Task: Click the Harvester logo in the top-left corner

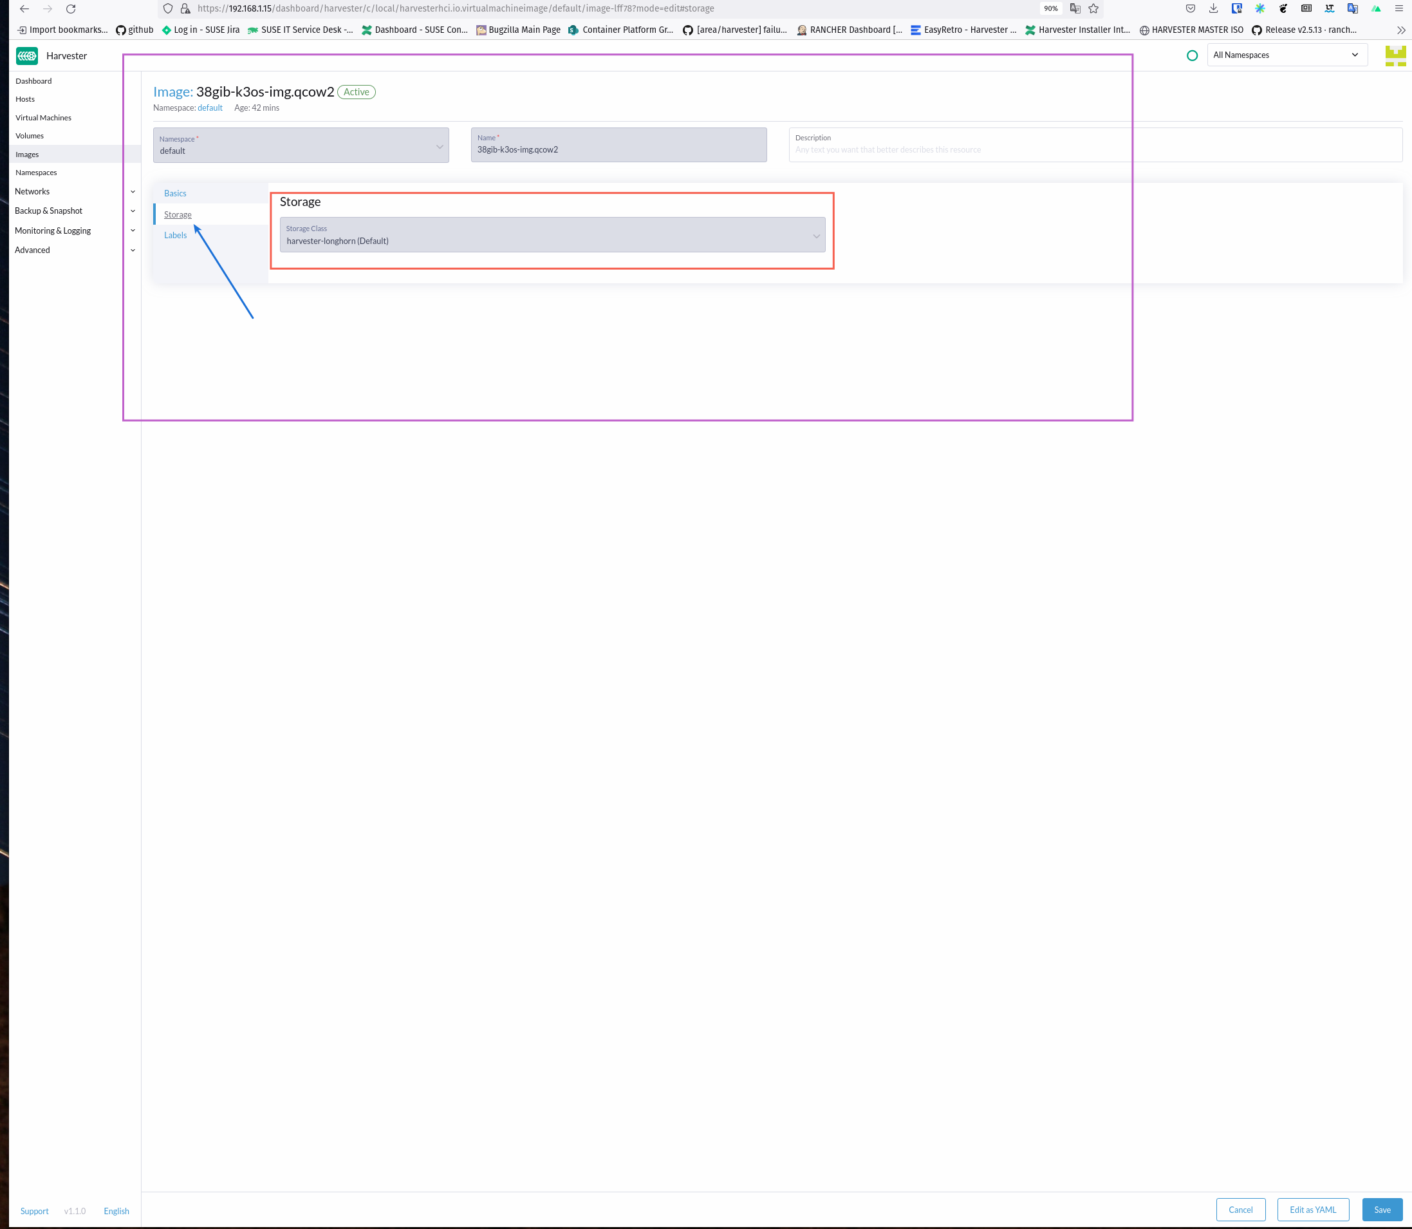Action: tap(27, 55)
